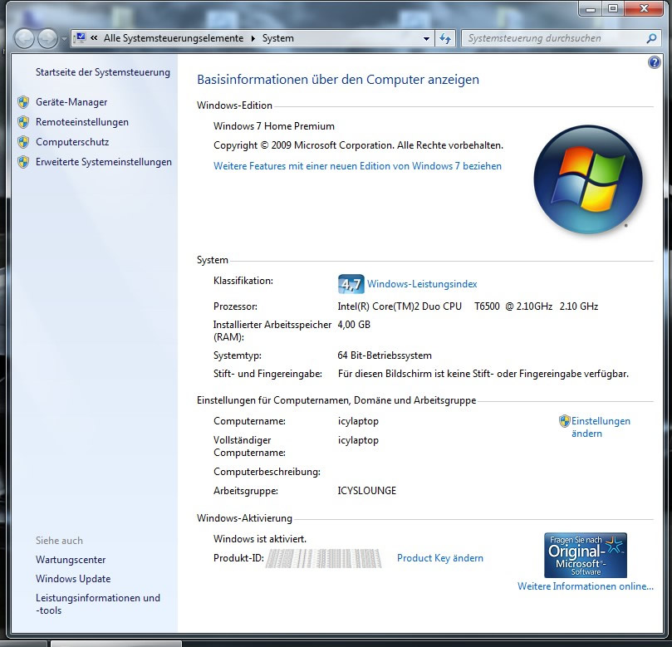Viewport: 672px width, 647px height.
Task: Click the 4,7 performance rating badge
Action: (351, 284)
